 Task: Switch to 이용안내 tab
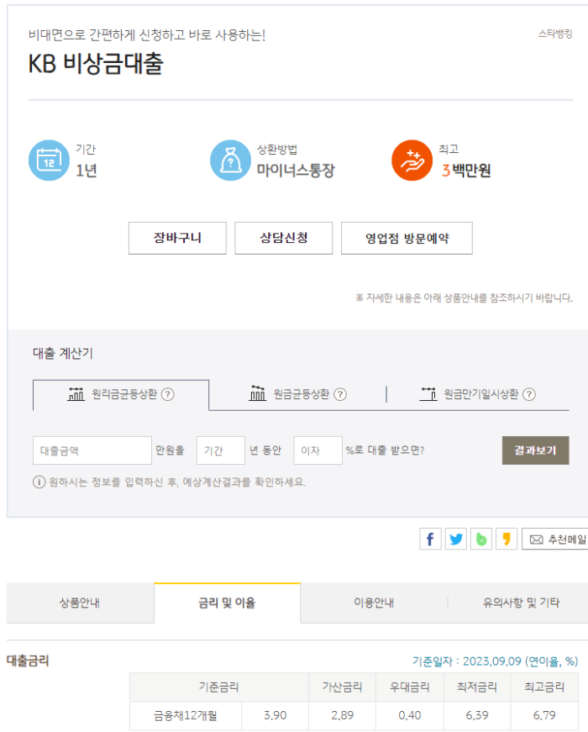click(374, 603)
